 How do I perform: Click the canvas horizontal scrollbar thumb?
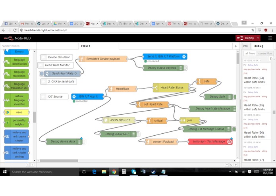59,161
